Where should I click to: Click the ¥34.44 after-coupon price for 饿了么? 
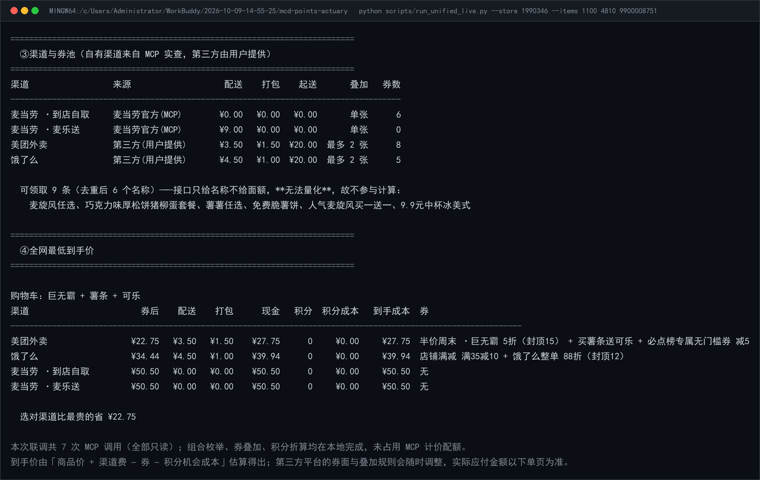click(x=145, y=356)
